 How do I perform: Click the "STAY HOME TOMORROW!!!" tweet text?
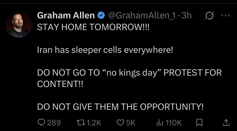pyautogui.click(x=93, y=27)
